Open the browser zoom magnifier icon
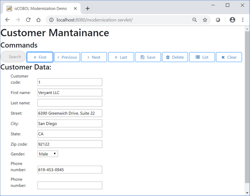The image size is (250, 196). 195,20
